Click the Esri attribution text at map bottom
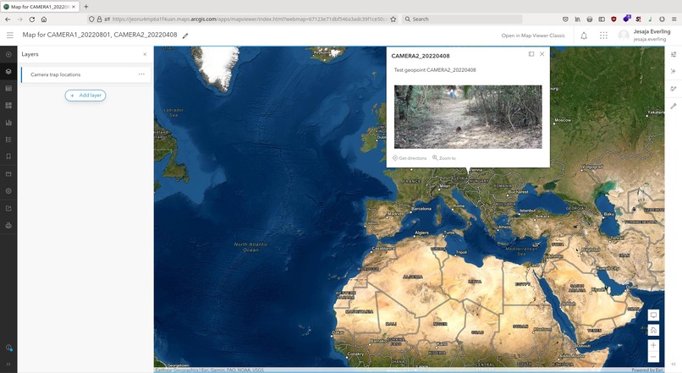 click(209, 370)
